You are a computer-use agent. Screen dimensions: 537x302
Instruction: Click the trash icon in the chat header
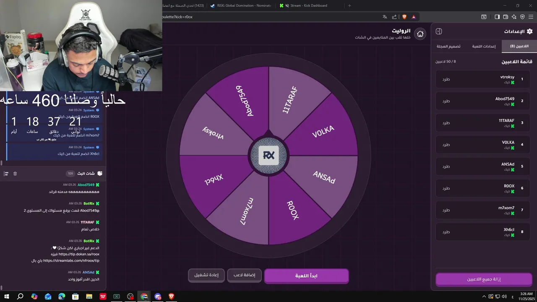pyautogui.click(x=15, y=174)
